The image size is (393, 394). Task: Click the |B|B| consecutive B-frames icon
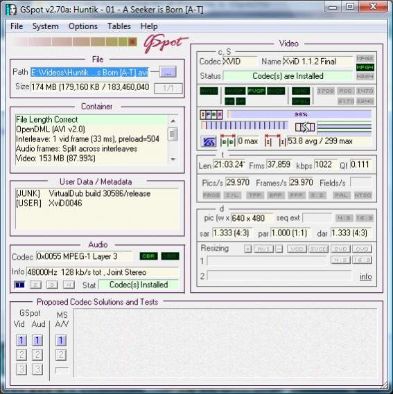228,141
